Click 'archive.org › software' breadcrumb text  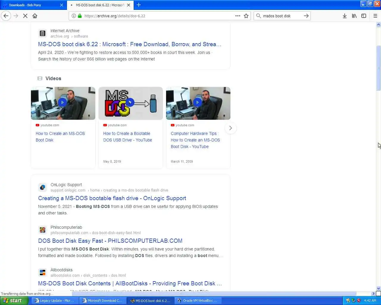coord(69,36)
